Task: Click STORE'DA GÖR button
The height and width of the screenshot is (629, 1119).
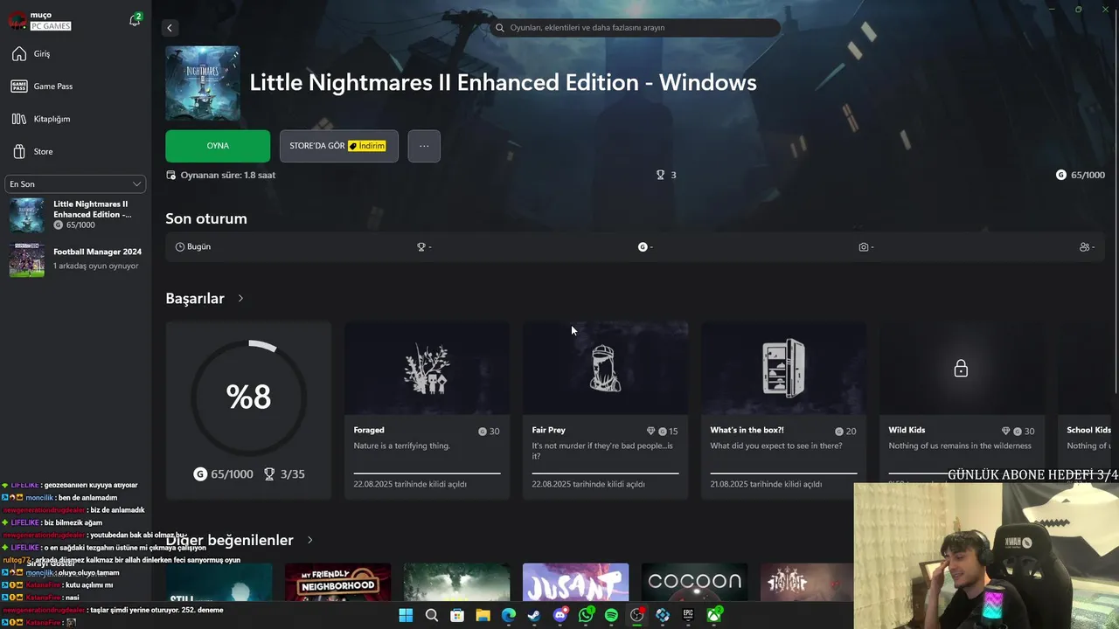Action: point(338,146)
